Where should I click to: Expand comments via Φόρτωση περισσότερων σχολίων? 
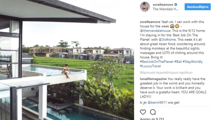pos(166,73)
